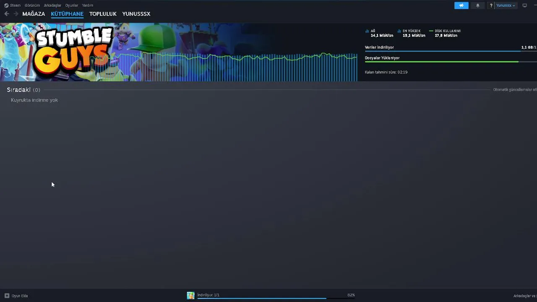Click the bottom download progress bar

pos(276,298)
